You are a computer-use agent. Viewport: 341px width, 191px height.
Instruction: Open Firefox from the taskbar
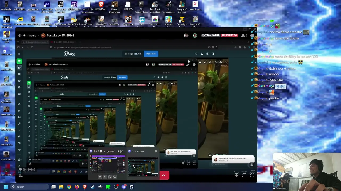coord(77,187)
